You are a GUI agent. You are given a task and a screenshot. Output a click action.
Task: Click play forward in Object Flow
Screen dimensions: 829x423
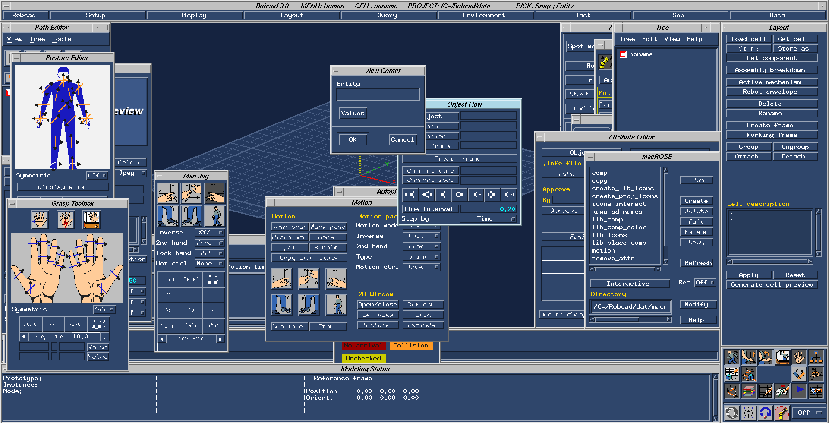coord(476,195)
